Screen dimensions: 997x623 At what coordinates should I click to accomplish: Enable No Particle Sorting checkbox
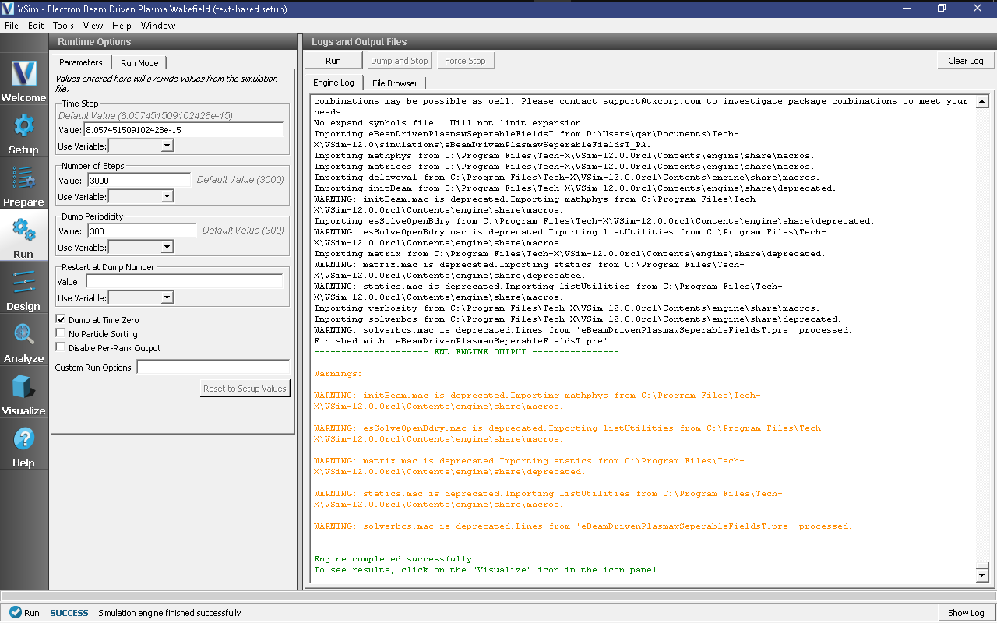61,334
